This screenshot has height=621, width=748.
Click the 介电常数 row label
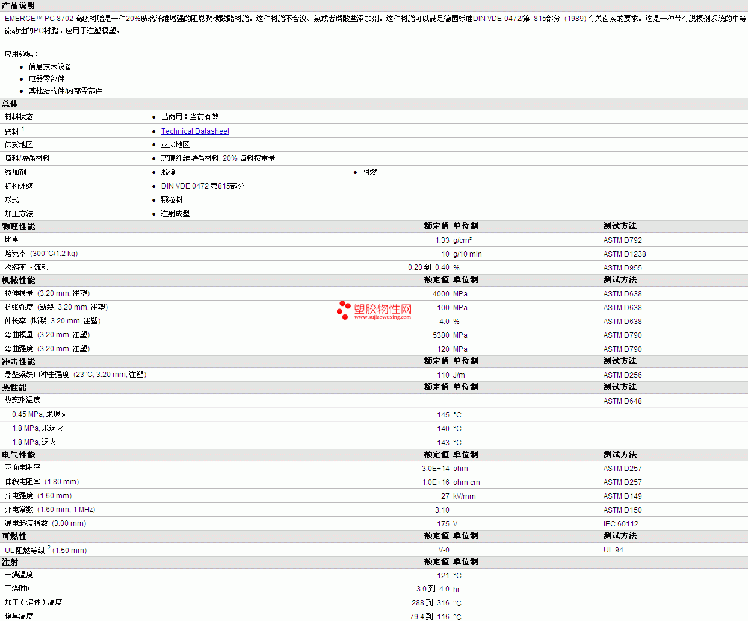pyautogui.click(x=50, y=510)
